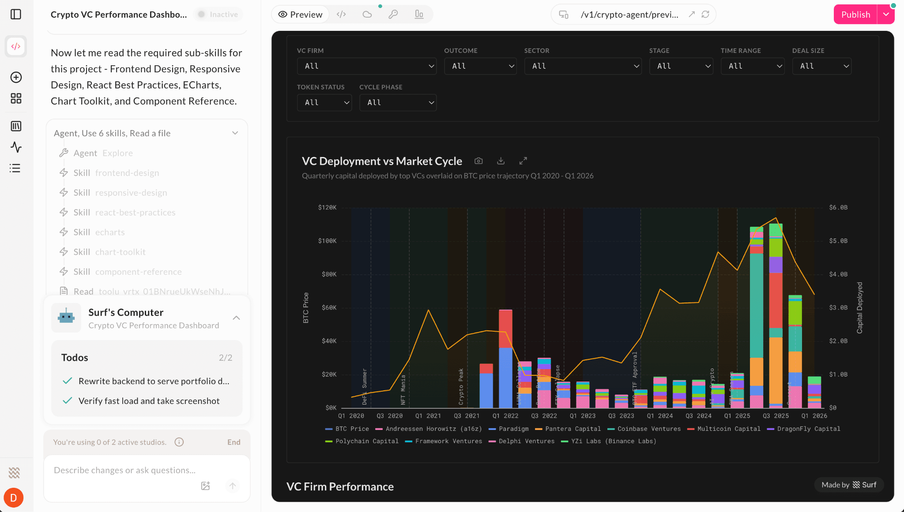Viewport: 904px width, 512px height.
Task: Select the responsive-design skill step
Action: 113,193
